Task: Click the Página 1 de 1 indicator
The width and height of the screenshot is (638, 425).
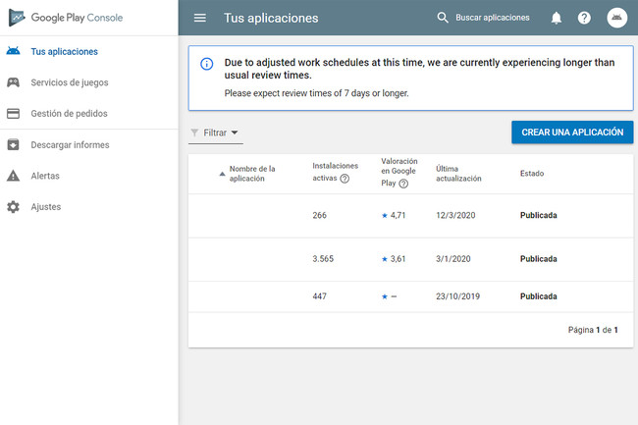Action: 593,330
